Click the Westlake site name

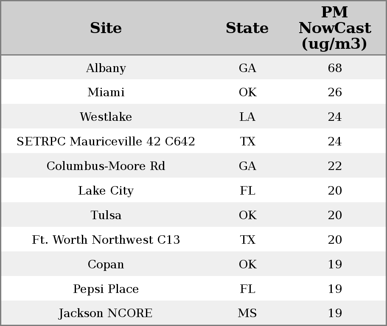tap(106, 117)
